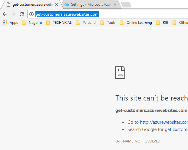Open the Nagarro bookmark folder
The image size is (188, 150).
[32, 23]
